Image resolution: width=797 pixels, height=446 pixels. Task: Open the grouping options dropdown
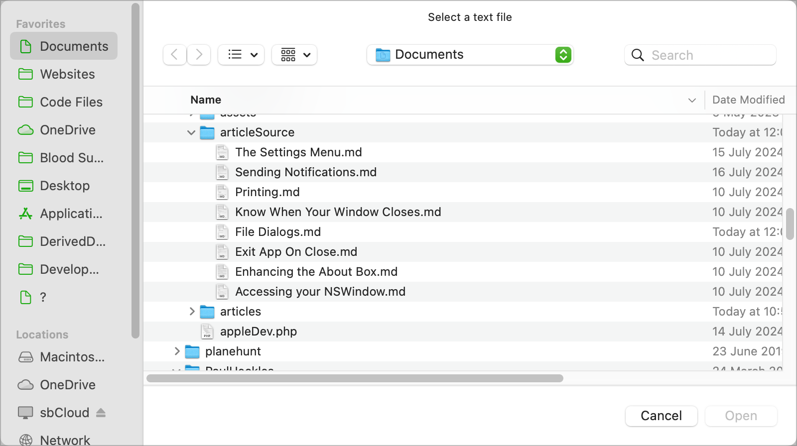coord(294,54)
